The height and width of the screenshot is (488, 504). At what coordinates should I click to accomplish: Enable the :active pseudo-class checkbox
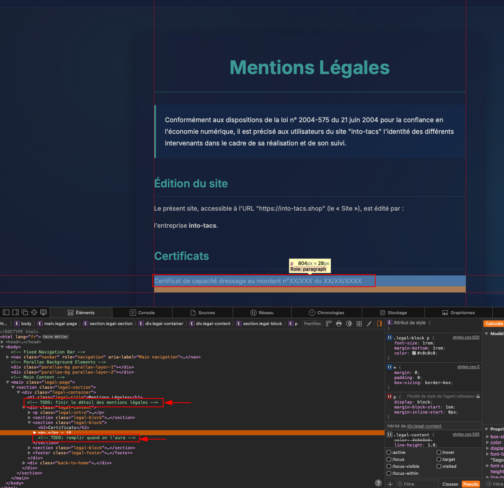tap(389, 452)
